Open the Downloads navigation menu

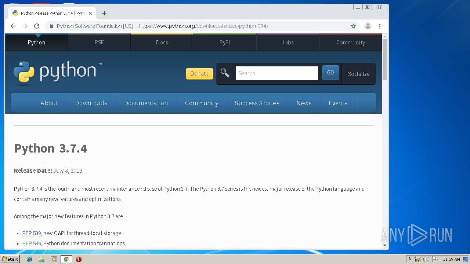pyautogui.click(x=91, y=103)
